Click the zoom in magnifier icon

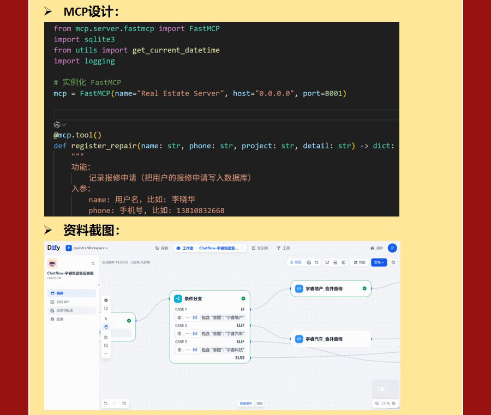(x=394, y=404)
